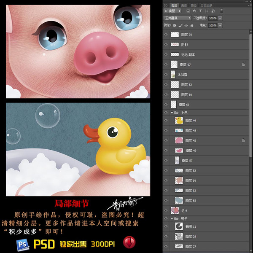Click the 填充 fill value field
The image size is (253, 253).
pos(213,25)
